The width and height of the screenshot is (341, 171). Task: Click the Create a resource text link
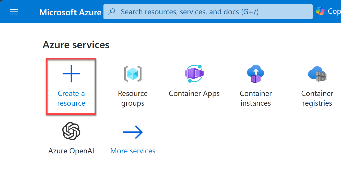point(71,98)
